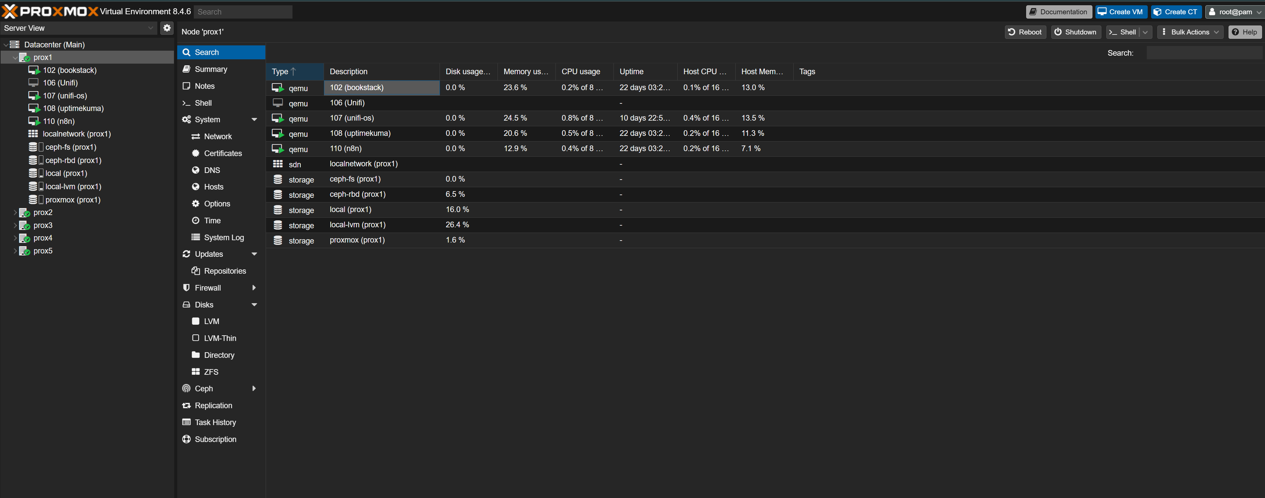The image size is (1265, 498).
Task: Open the Summary menu item
Action: click(211, 69)
